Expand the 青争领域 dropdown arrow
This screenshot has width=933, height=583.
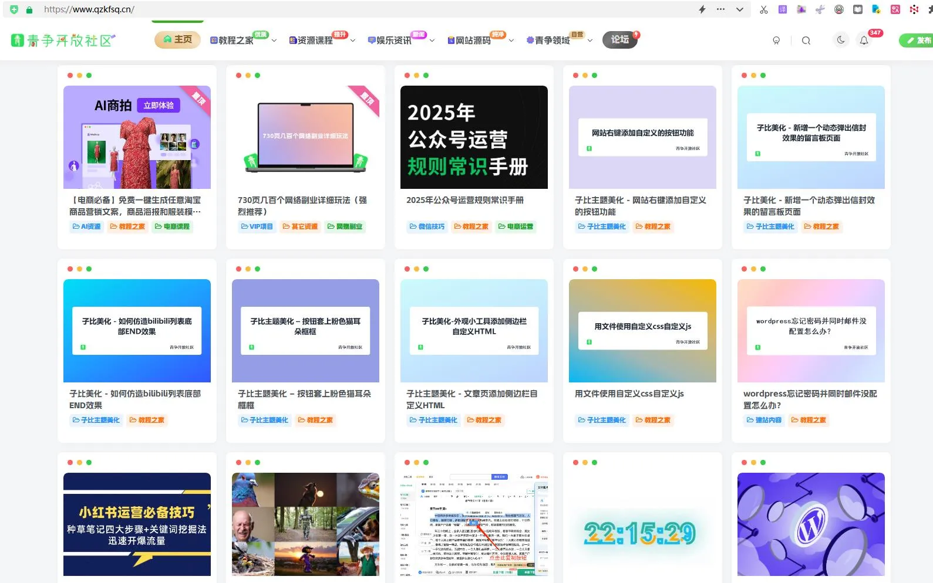tap(590, 40)
